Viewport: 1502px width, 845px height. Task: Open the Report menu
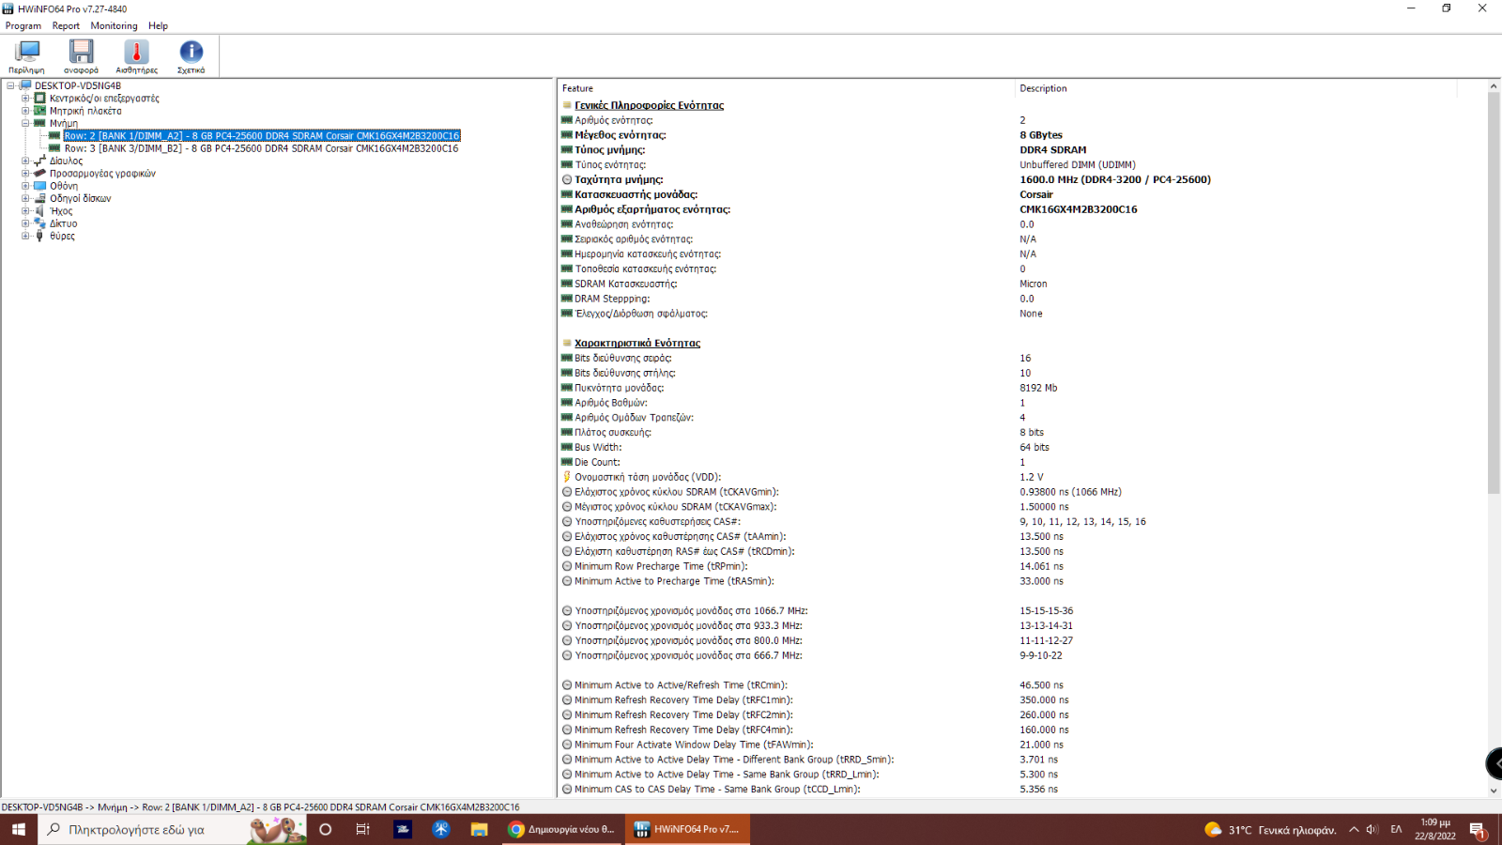pos(66,25)
